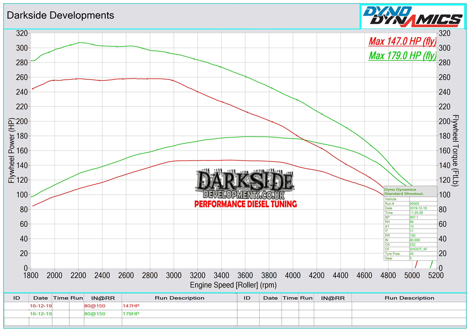Click the red 16-12-19 date cell
This screenshot has width=470, height=332.
coord(40,305)
